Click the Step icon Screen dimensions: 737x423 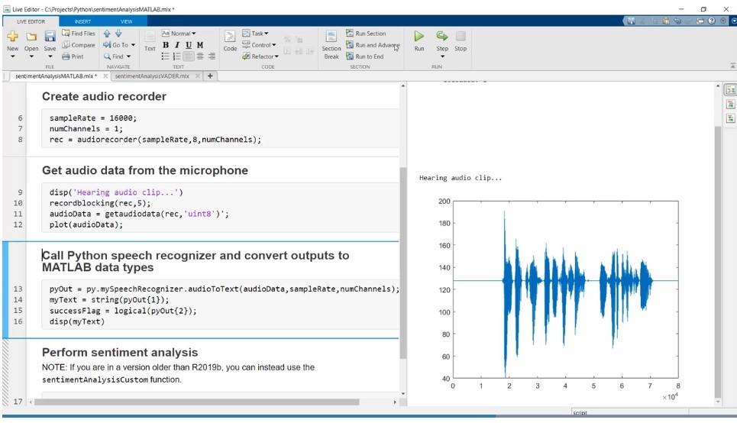[x=442, y=36]
